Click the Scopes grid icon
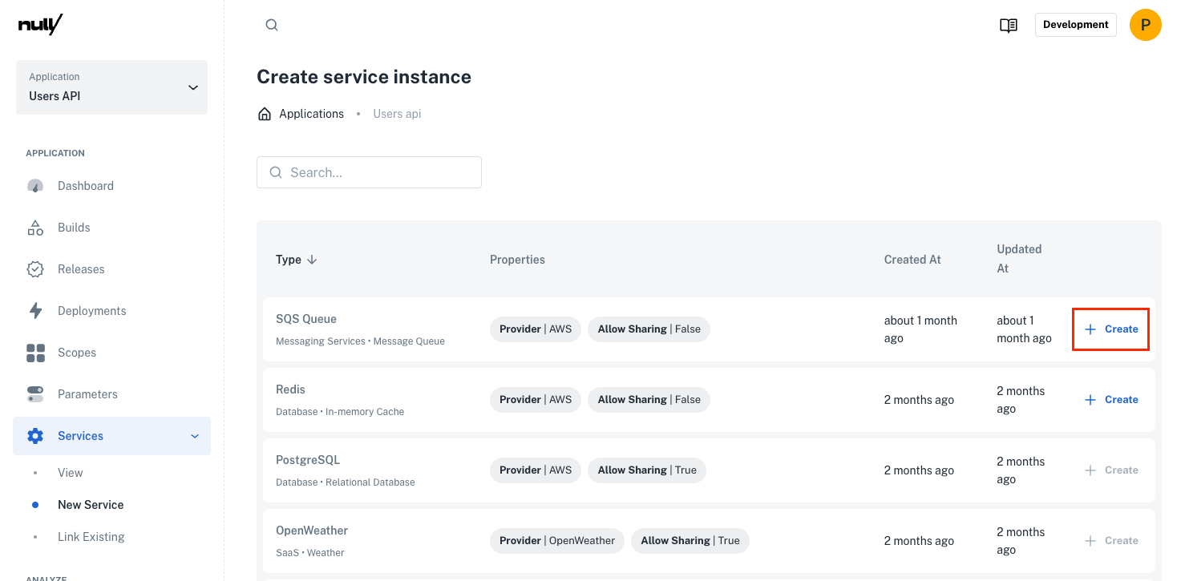 (x=35, y=353)
